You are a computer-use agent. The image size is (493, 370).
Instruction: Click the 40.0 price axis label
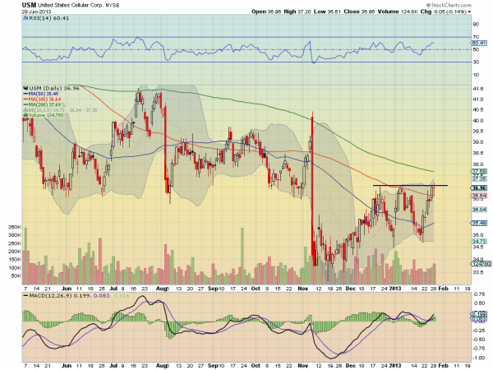[x=478, y=121]
